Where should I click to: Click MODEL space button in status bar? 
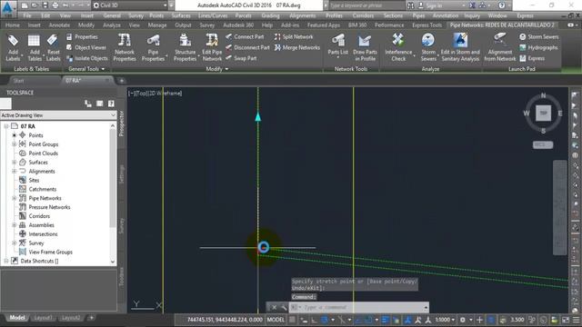pyautogui.click(x=276, y=320)
